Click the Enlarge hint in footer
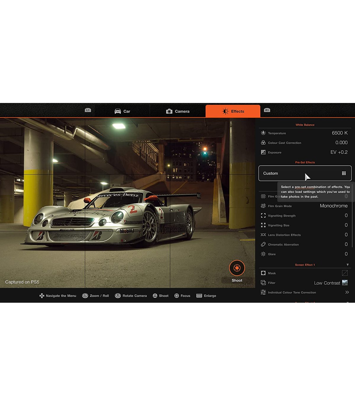This screenshot has width=355, height=406. [x=206, y=296]
